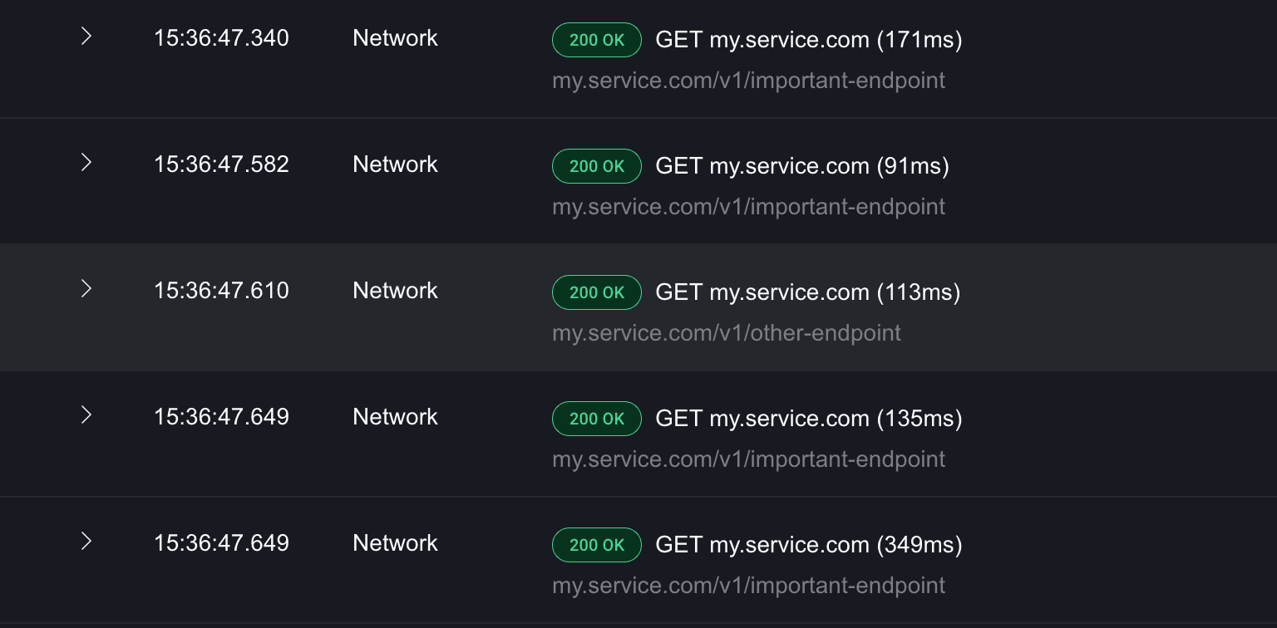Click the Network label in the 15:36:47.610 row
This screenshot has width=1277, height=628.
395,291
